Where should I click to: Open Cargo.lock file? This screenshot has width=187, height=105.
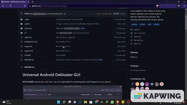point(28,46)
